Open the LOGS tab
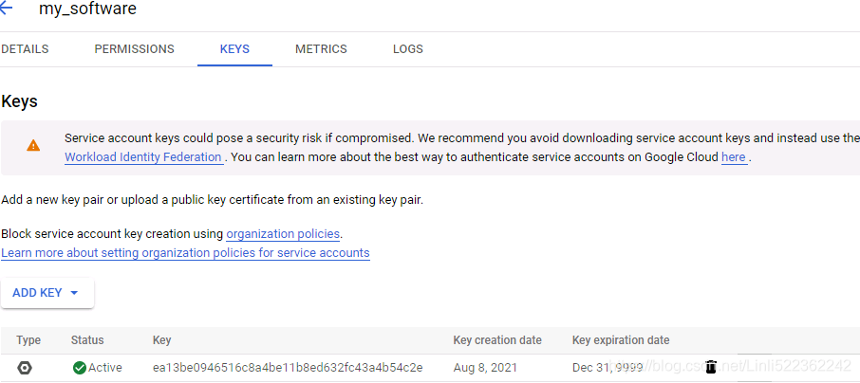 click(x=408, y=49)
